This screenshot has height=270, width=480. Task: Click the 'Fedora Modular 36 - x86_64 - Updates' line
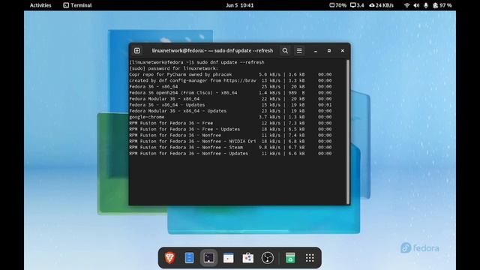click(x=230, y=111)
